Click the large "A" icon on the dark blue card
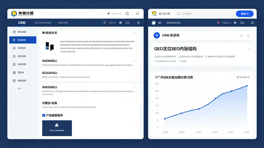This screenshot has height=148, width=264. coord(57,125)
